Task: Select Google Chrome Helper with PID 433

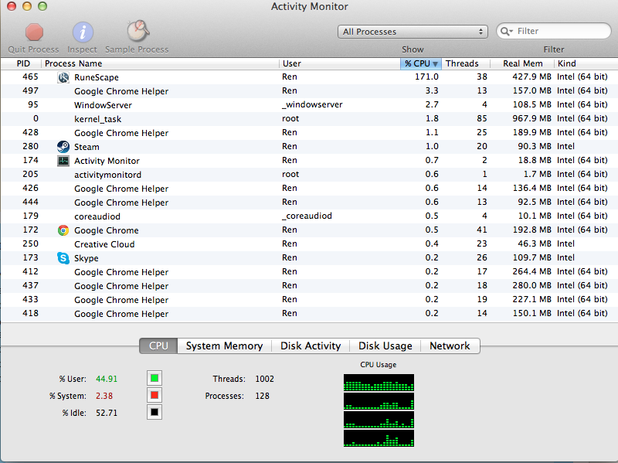Action: coord(309,300)
